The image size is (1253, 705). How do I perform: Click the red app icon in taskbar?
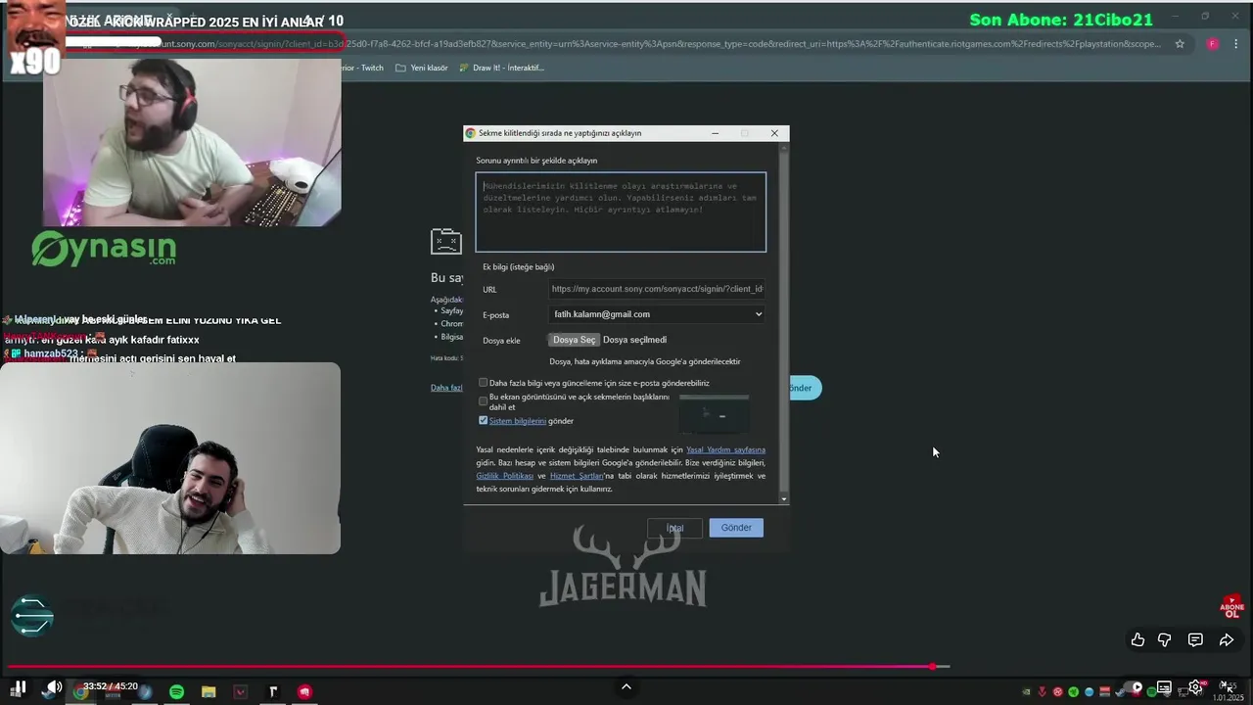[x=304, y=692]
